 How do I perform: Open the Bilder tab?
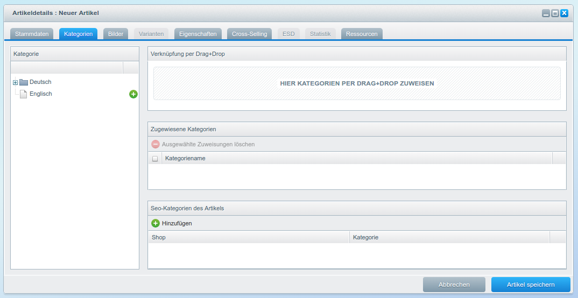pos(116,34)
